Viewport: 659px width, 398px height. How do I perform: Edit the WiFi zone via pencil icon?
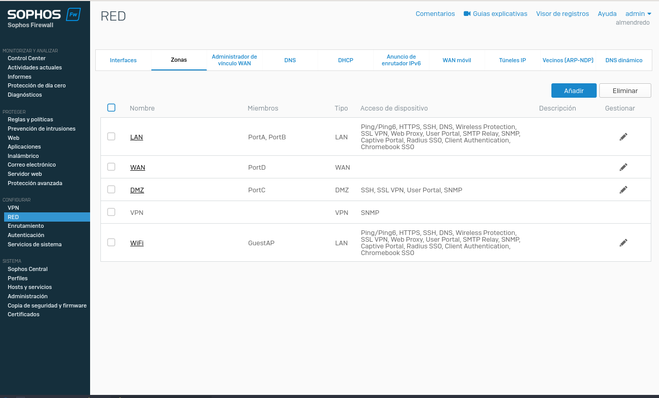point(623,243)
